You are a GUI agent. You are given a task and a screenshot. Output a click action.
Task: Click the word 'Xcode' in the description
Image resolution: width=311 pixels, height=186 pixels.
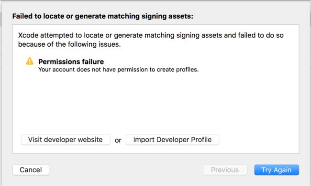tap(28, 35)
